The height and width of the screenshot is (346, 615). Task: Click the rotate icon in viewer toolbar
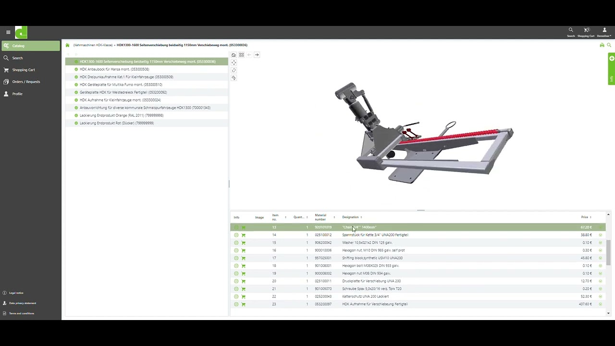(234, 70)
